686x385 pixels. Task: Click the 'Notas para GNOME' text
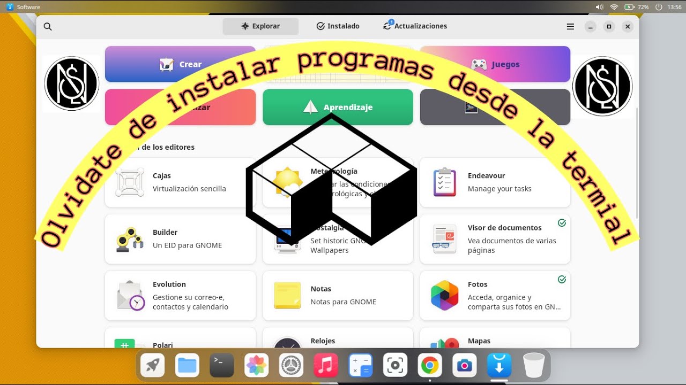[343, 302]
